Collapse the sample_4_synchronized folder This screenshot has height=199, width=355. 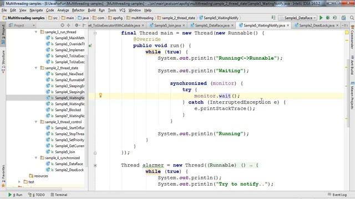point(35,158)
